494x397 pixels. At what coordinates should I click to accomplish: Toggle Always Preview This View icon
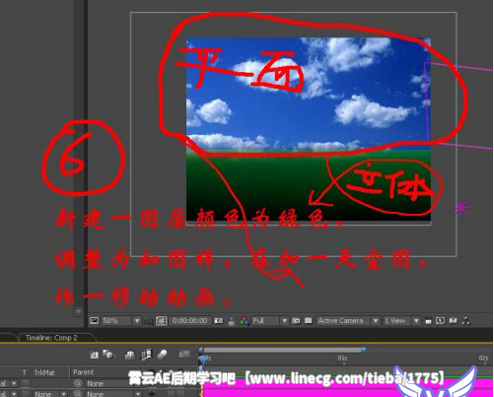[x=94, y=320]
